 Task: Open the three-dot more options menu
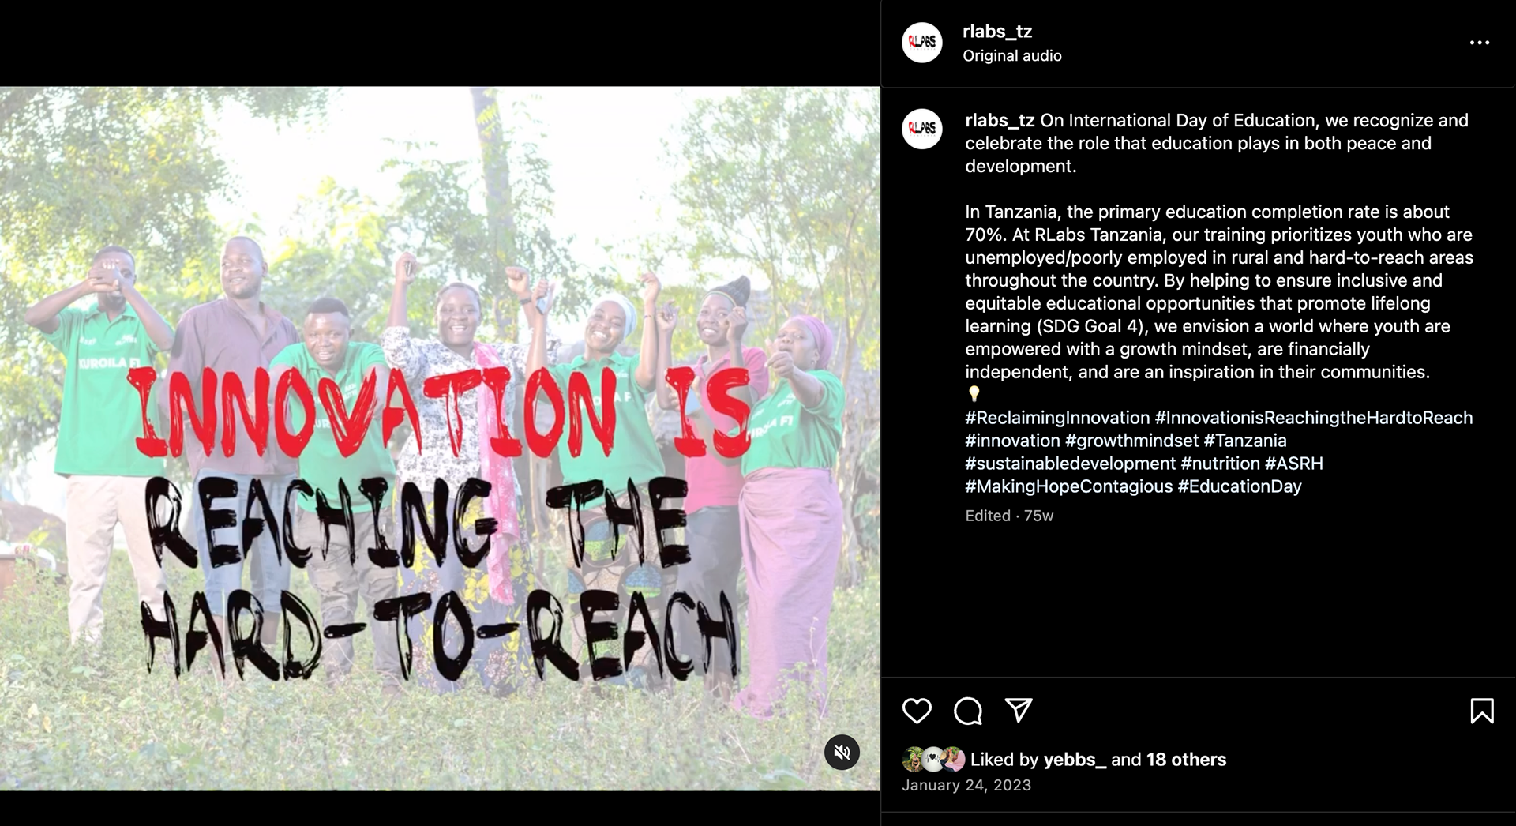point(1480,43)
